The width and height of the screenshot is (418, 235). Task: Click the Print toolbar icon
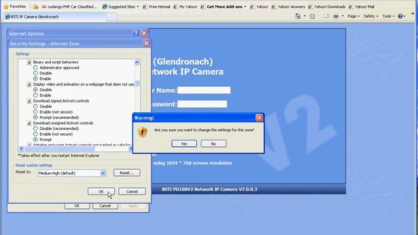click(x=336, y=16)
